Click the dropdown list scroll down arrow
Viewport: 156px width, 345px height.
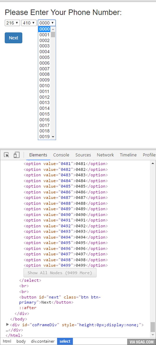pyautogui.click(x=53, y=137)
